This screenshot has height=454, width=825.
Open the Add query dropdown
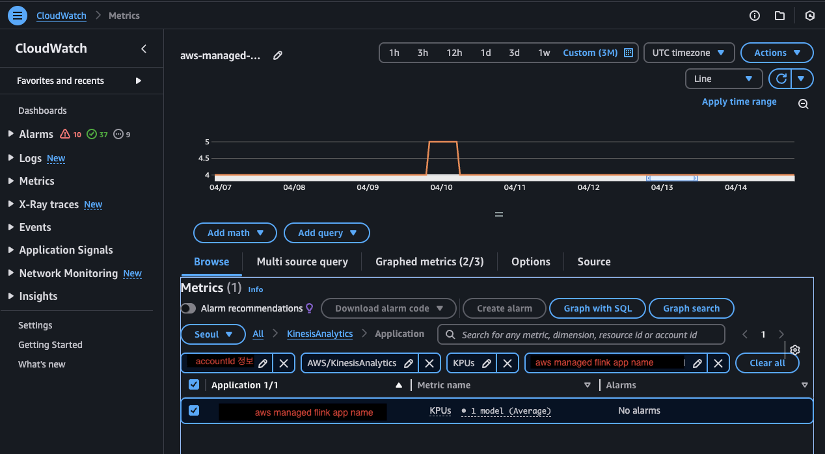point(327,233)
